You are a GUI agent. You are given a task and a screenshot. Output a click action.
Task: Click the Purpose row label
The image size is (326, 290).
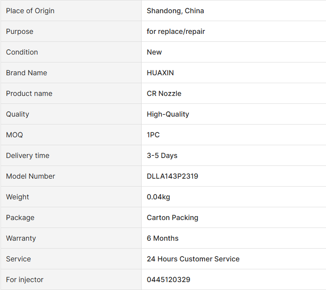pyautogui.click(x=19, y=31)
